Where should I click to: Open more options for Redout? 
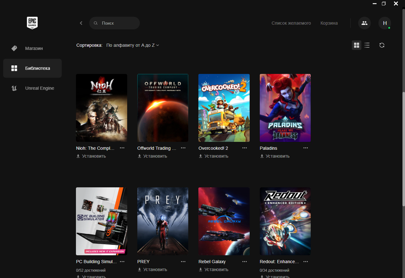pos(306,262)
